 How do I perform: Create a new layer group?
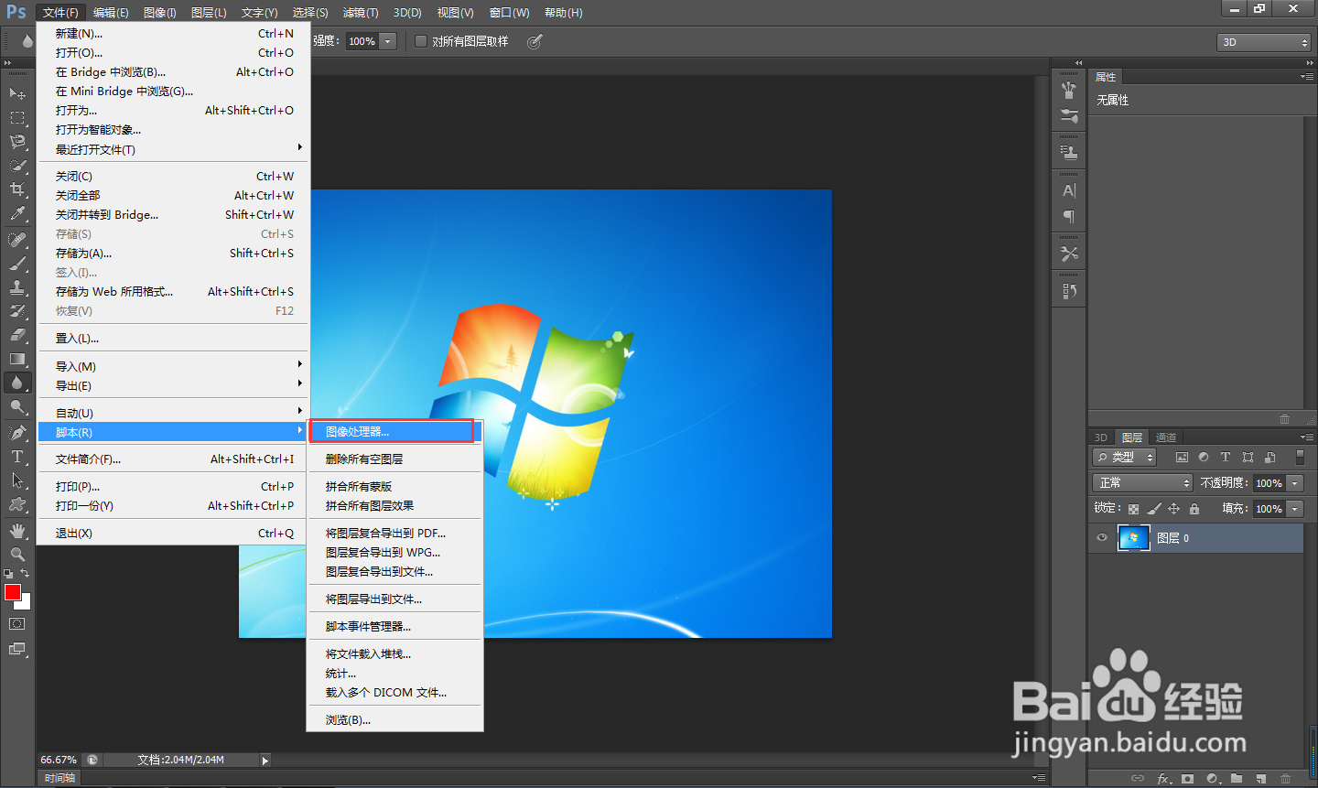(1237, 779)
